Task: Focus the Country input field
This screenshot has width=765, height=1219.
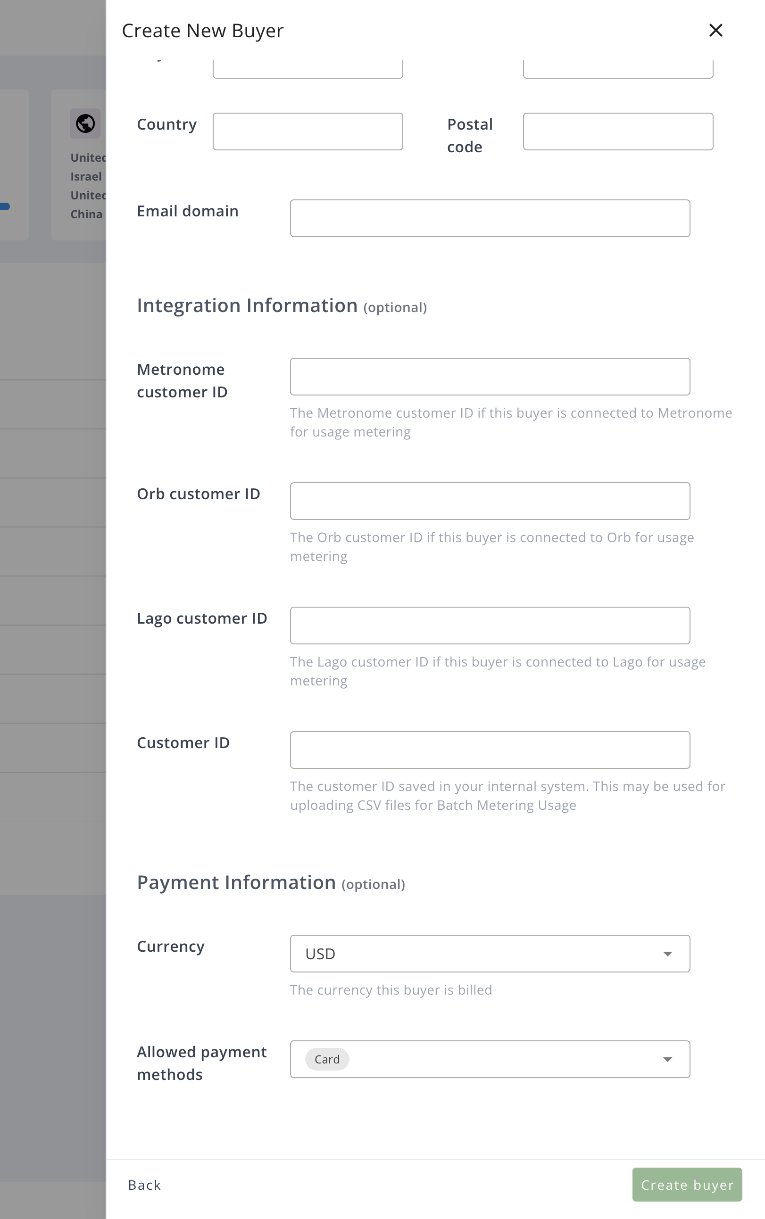Action: coord(308,132)
